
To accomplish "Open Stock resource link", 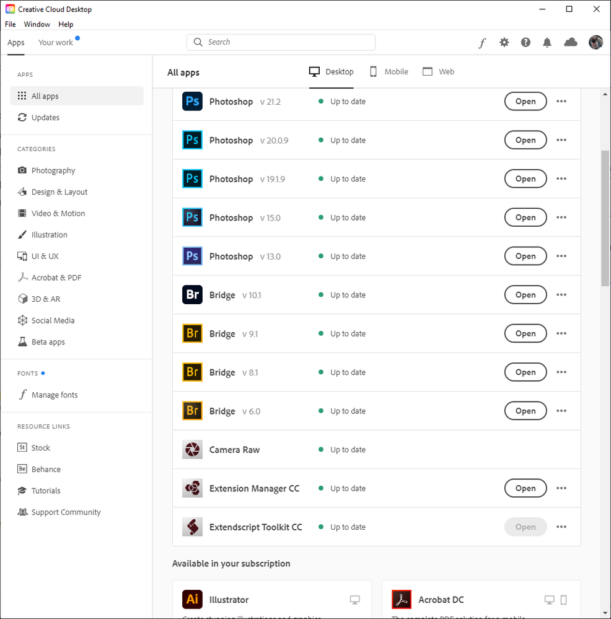I will [34, 447].
